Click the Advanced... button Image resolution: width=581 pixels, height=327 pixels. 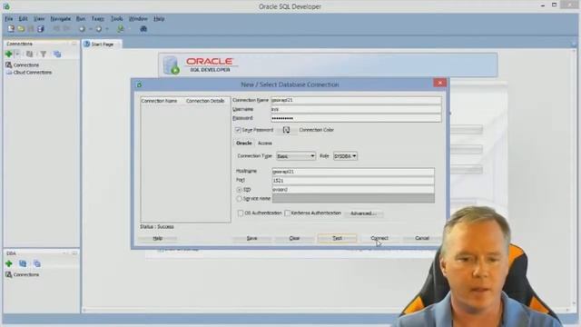(x=363, y=213)
